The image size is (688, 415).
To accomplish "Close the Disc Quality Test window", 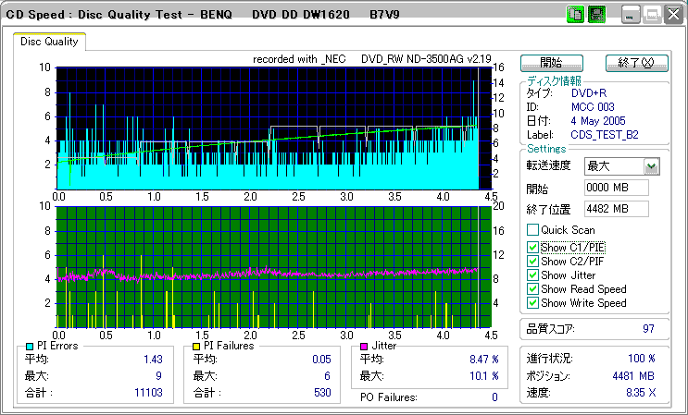I will [x=671, y=15].
